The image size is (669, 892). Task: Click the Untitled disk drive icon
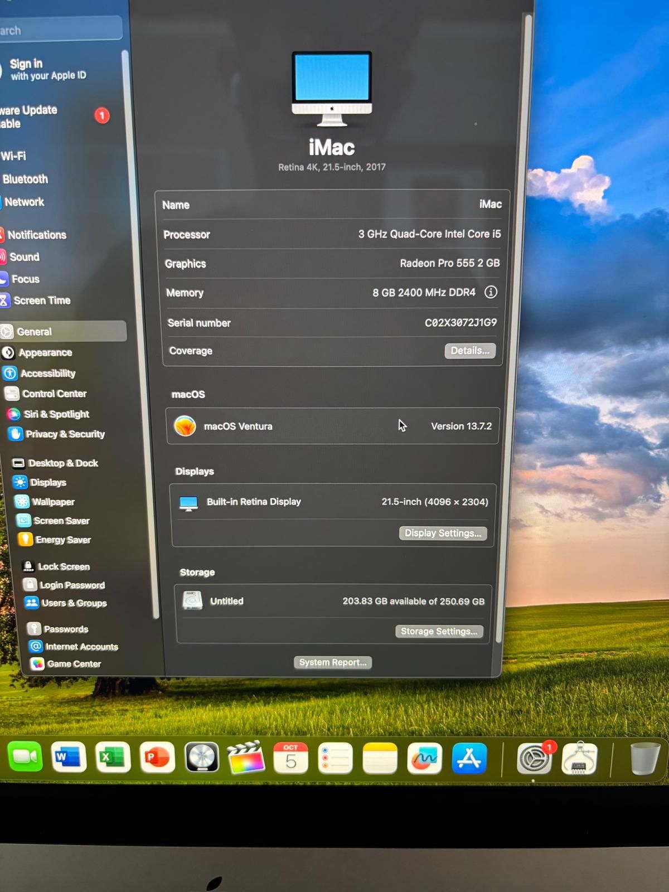(x=192, y=600)
